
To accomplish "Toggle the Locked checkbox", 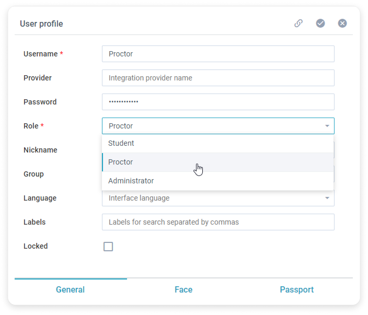I will pyautogui.click(x=108, y=246).
